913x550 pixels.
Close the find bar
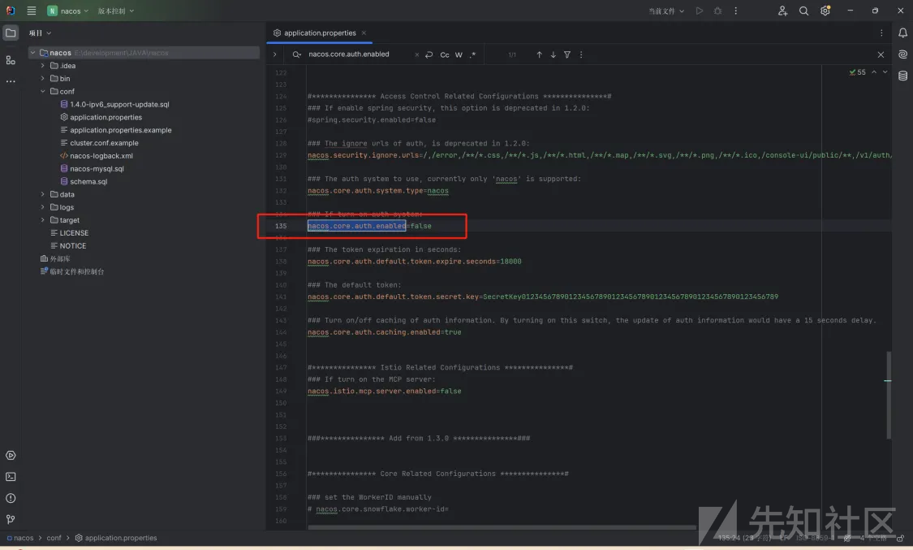(881, 54)
